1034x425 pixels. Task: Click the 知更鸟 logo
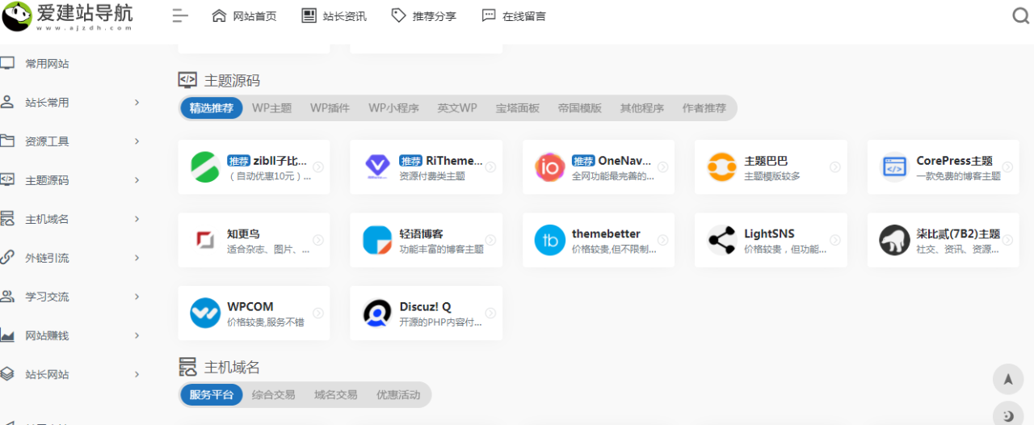pos(205,240)
